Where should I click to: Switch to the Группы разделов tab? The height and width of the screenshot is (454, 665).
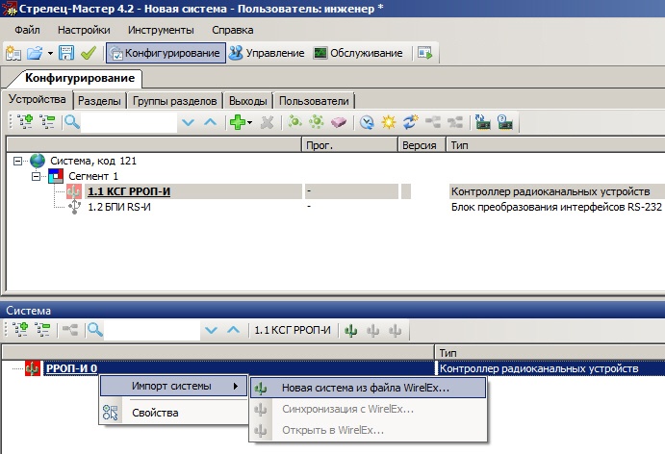tap(175, 100)
